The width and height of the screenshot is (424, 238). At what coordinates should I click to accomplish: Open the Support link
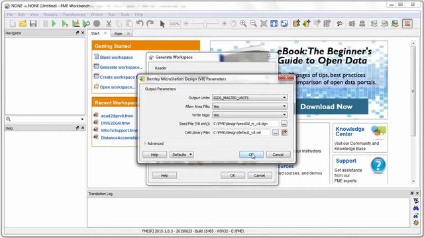[346, 161]
